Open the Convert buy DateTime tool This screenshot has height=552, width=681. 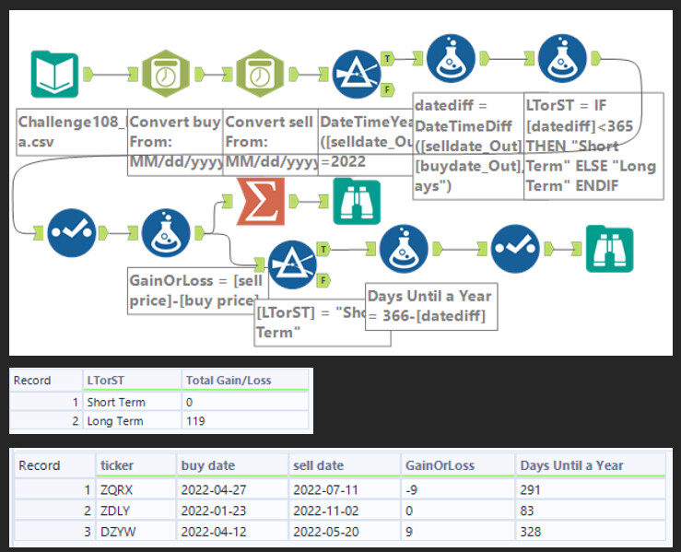(166, 74)
